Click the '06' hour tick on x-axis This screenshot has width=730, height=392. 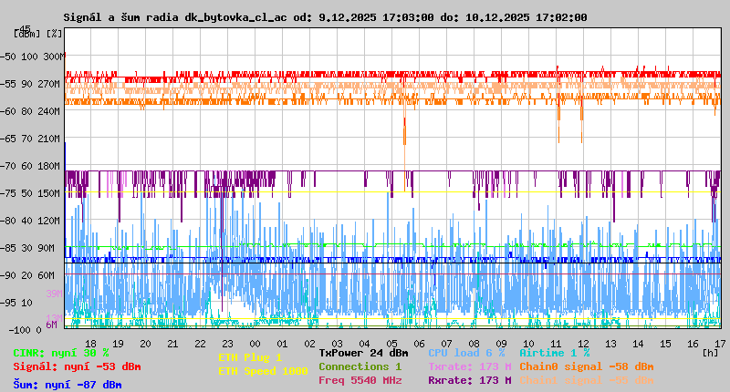[x=419, y=344]
